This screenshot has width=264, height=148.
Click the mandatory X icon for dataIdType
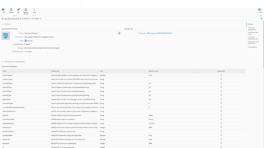(x=221, y=99)
